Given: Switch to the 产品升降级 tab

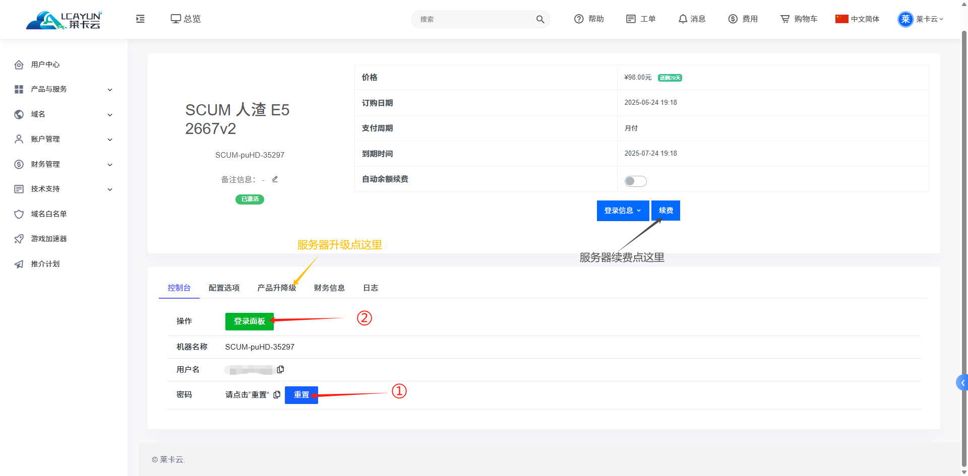Looking at the screenshot, I should pyautogui.click(x=277, y=288).
